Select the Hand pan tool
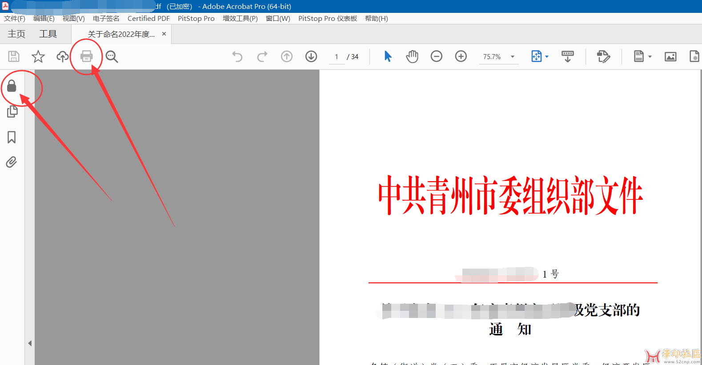The width and height of the screenshot is (702, 365). click(412, 56)
